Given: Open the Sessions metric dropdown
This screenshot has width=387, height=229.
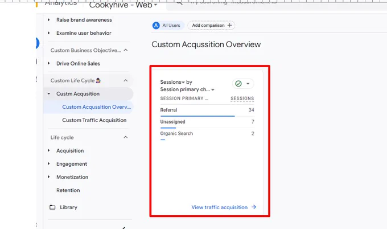Looking at the screenshot, I should 172,82.
